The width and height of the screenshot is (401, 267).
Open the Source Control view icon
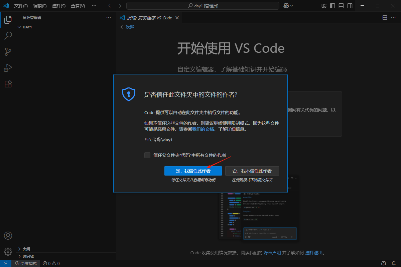point(8,52)
